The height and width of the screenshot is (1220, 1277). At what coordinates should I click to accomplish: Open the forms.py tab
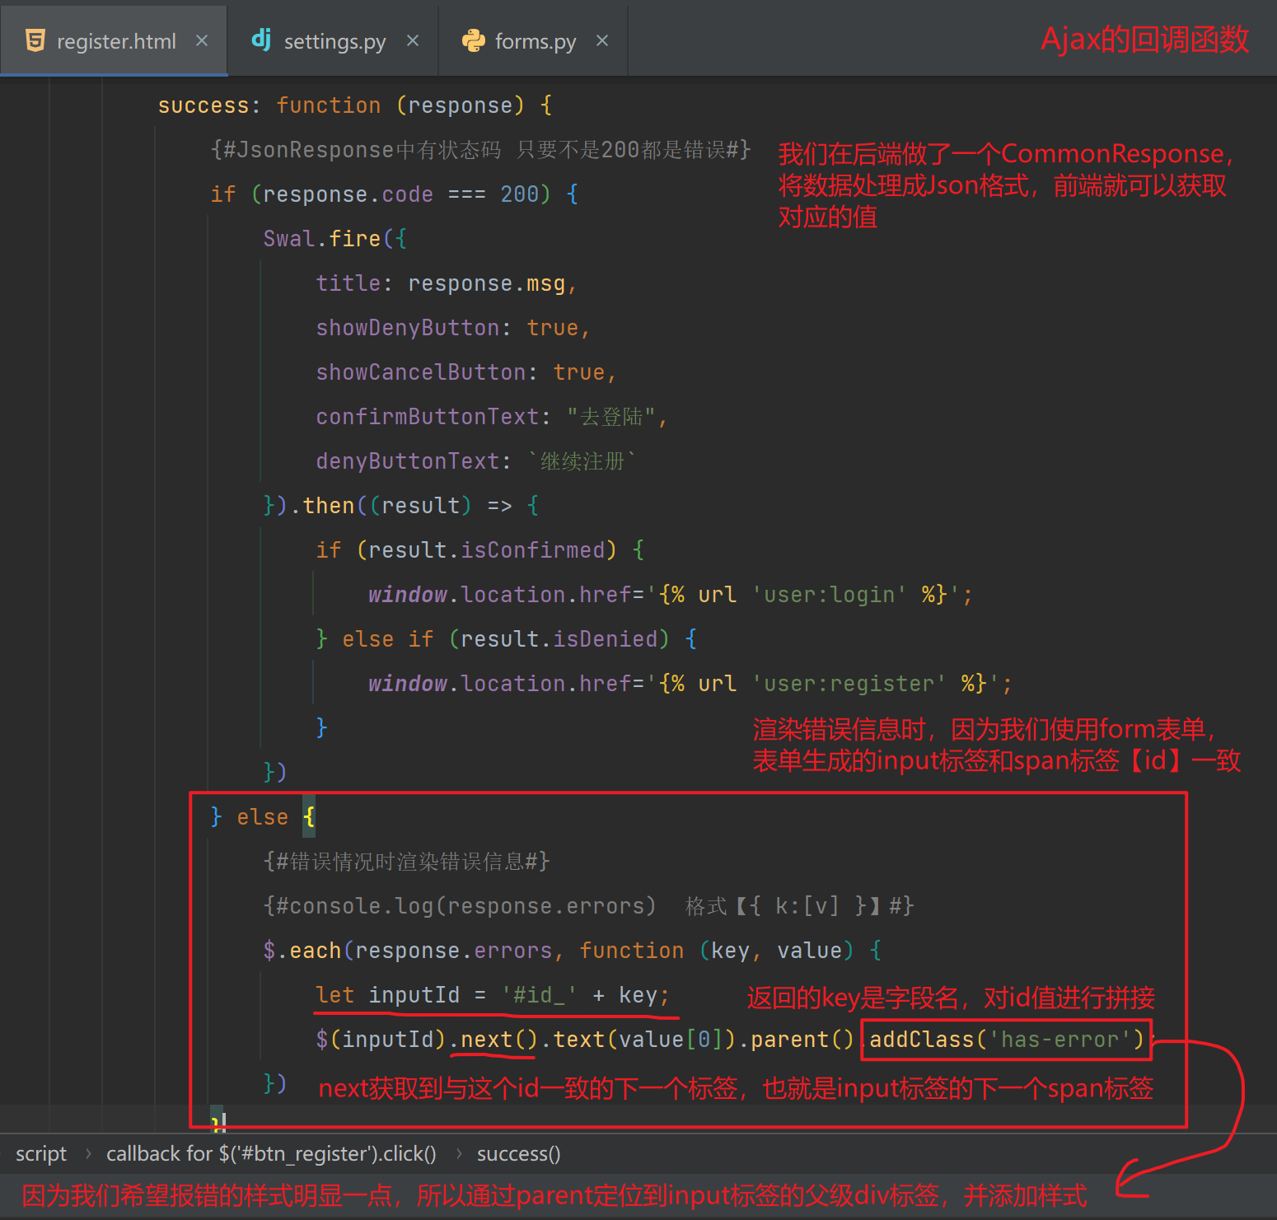click(x=535, y=40)
